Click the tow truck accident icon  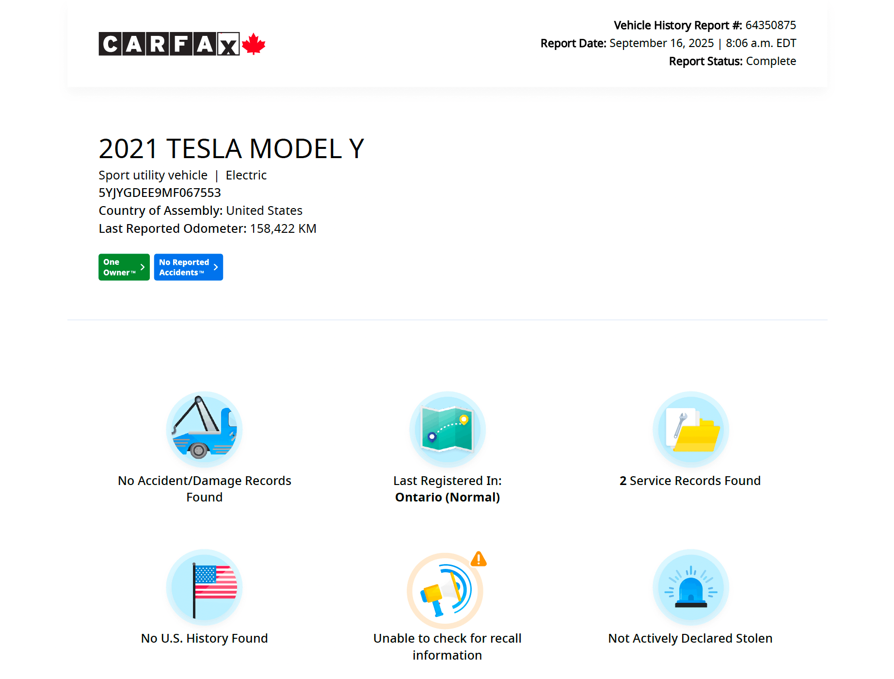pyautogui.click(x=204, y=430)
